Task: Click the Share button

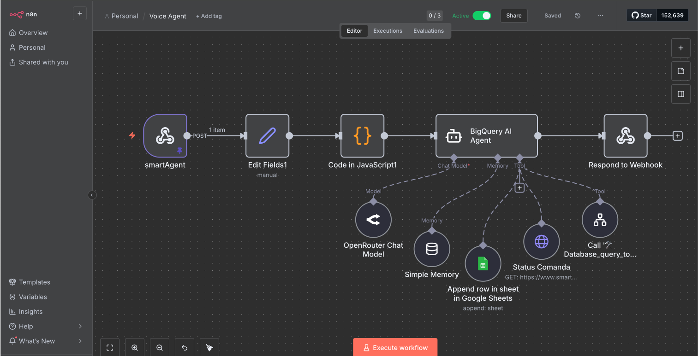Action: click(513, 15)
